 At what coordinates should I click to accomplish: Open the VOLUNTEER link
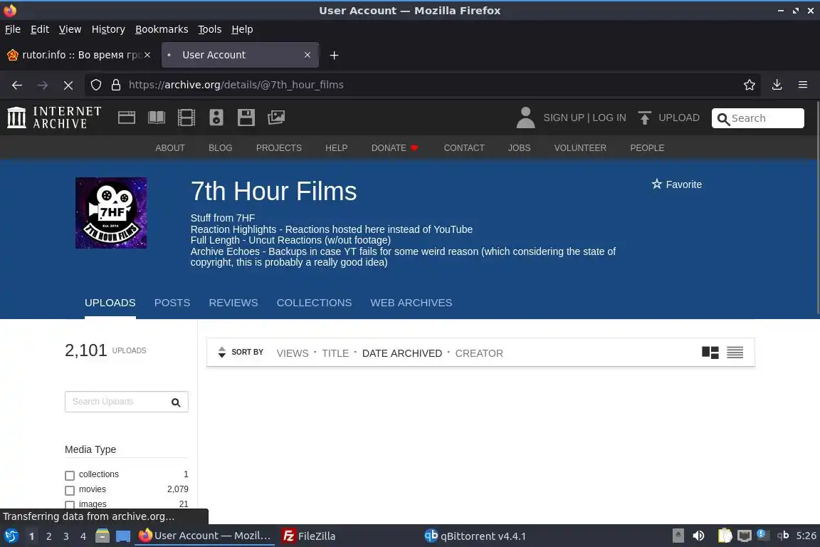pos(580,148)
